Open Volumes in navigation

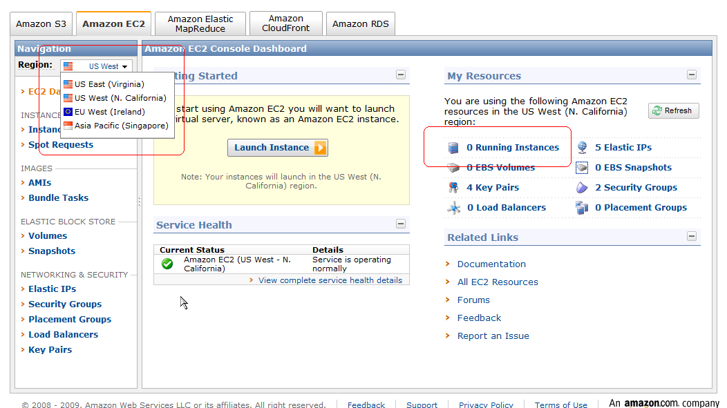click(x=48, y=235)
